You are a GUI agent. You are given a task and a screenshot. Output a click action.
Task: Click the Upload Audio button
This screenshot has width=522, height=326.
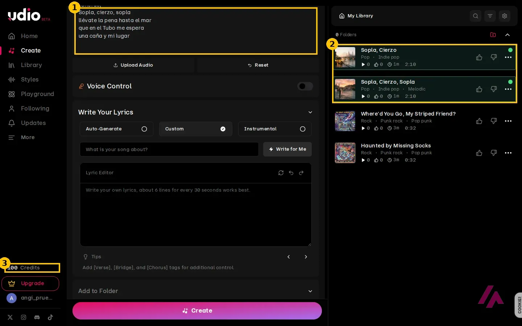[133, 65]
